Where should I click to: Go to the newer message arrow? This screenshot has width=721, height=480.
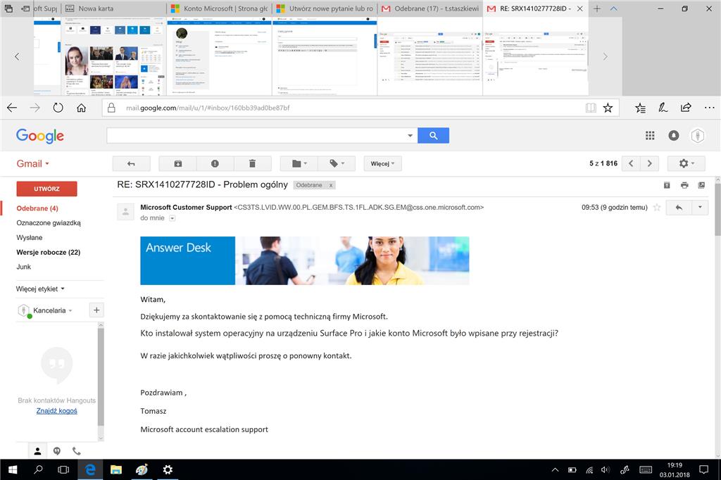point(631,163)
